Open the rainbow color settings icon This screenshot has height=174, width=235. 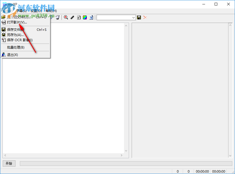click(85, 17)
